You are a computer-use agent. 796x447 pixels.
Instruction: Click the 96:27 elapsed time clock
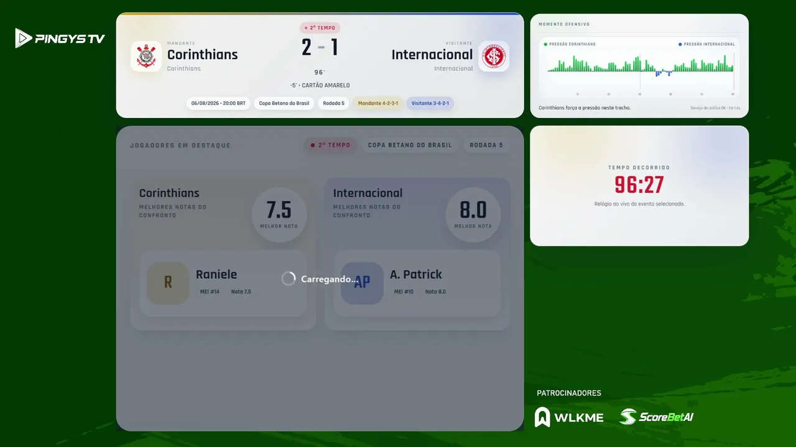pos(639,184)
